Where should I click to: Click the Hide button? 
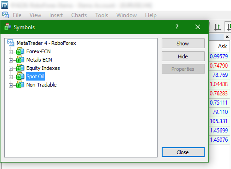(x=183, y=56)
